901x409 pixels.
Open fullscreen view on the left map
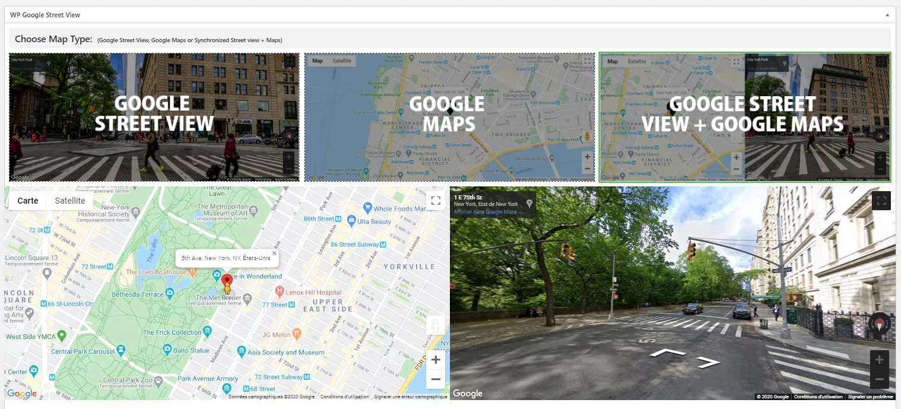pos(436,200)
